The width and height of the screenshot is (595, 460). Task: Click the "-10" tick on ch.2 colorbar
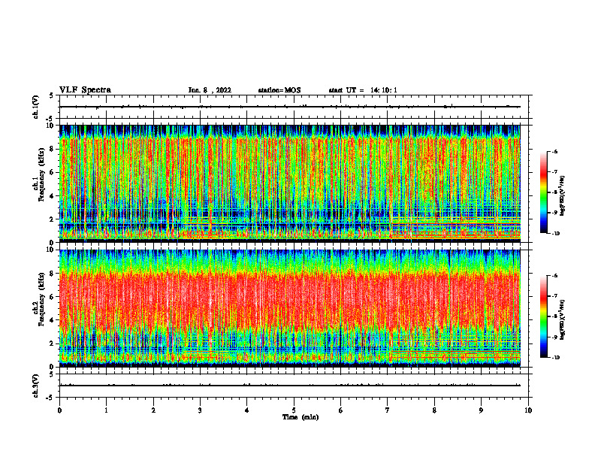(x=555, y=357)
